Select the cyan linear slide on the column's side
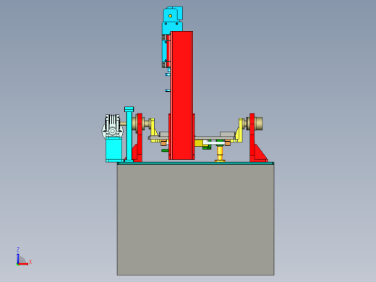 164,51
